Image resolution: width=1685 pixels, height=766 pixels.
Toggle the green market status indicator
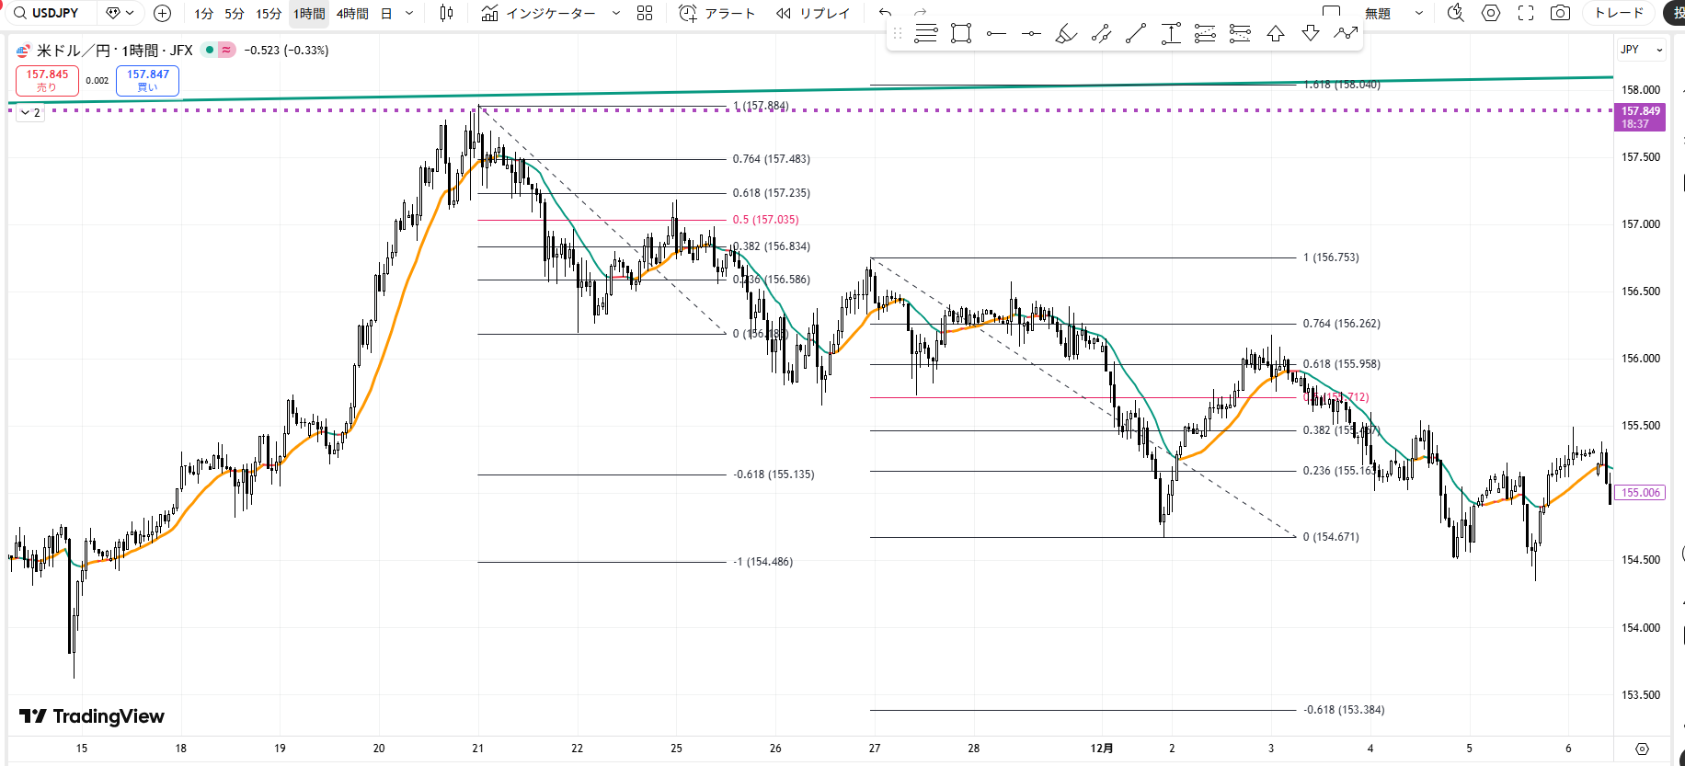click(210, 50)
